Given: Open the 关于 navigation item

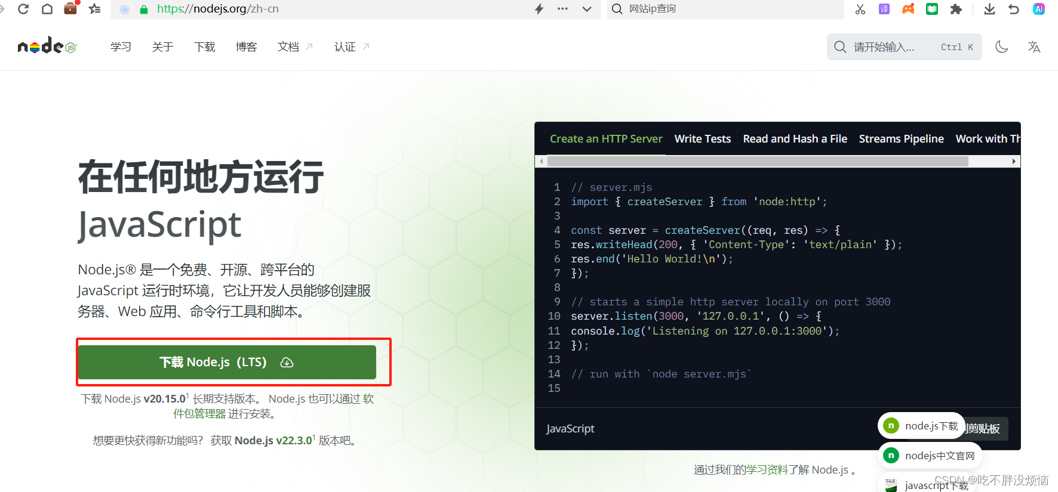Looking at the screenshot, I should tap(162, 47).
